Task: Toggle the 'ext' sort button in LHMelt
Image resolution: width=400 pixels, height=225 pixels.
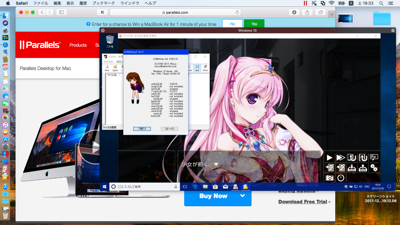Action: 197,68
